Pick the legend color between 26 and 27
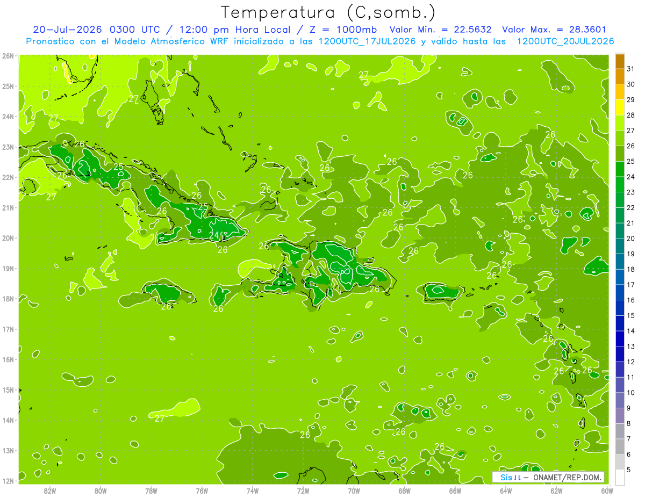The image size is (645, 498). click(620, 138)
